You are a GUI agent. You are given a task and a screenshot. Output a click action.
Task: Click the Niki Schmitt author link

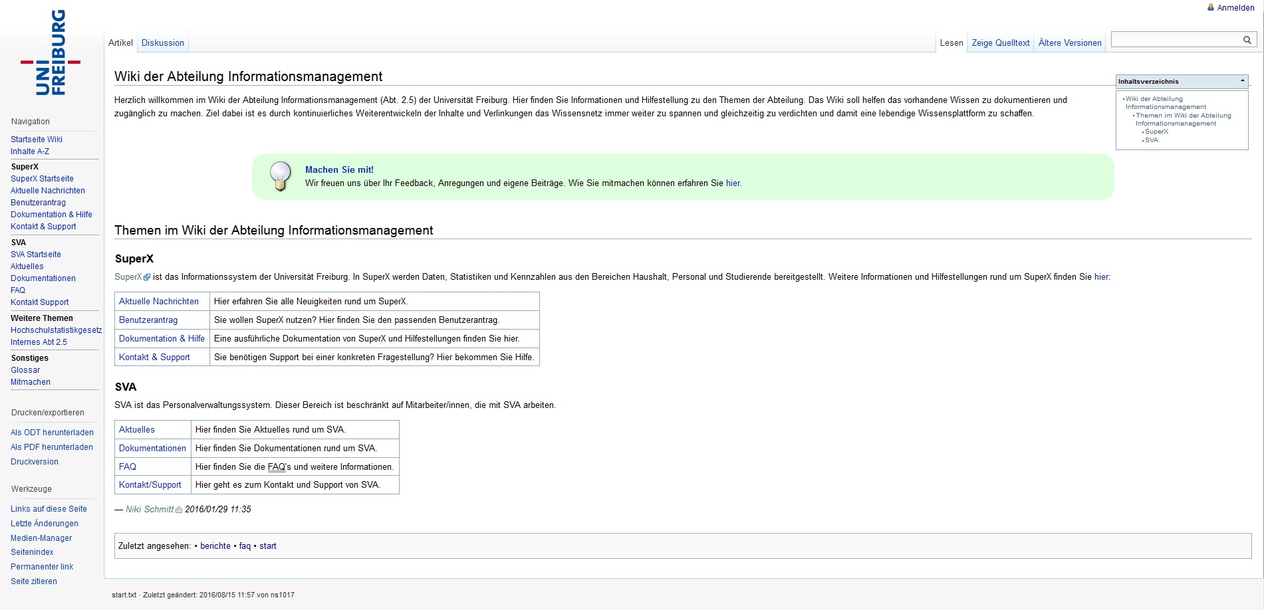[x=150, y=510]
